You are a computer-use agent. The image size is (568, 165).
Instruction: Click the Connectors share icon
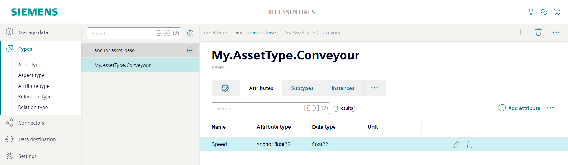click(9, 123)
